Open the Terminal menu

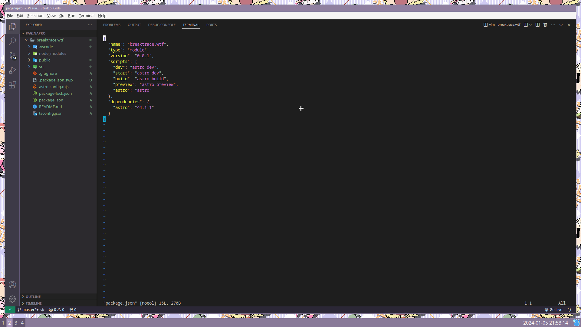tap(87, 16)
